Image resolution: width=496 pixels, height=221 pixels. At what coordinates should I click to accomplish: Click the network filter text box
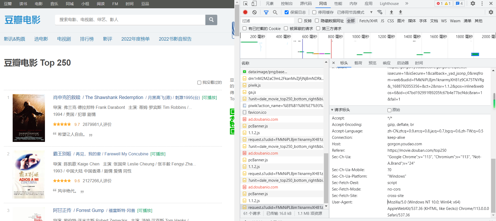(267, 21)
